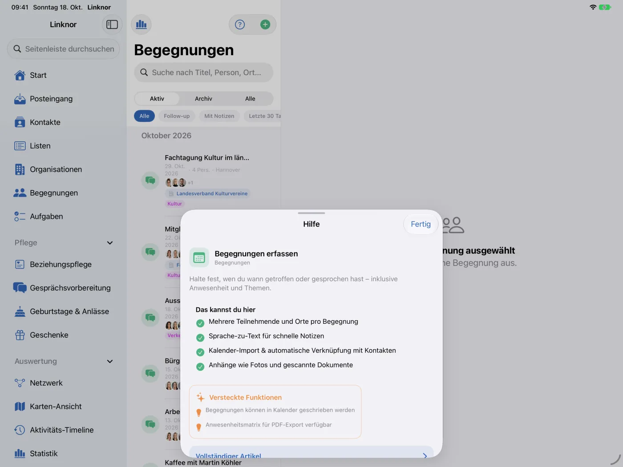Collapse the Pflege section
The image size is (623, 467).
point(110,243)
